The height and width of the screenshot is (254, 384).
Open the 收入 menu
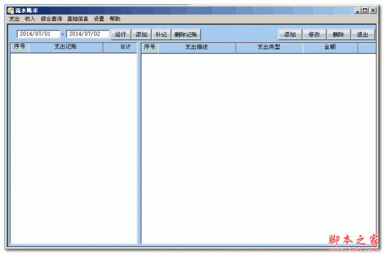coord(30,19)
